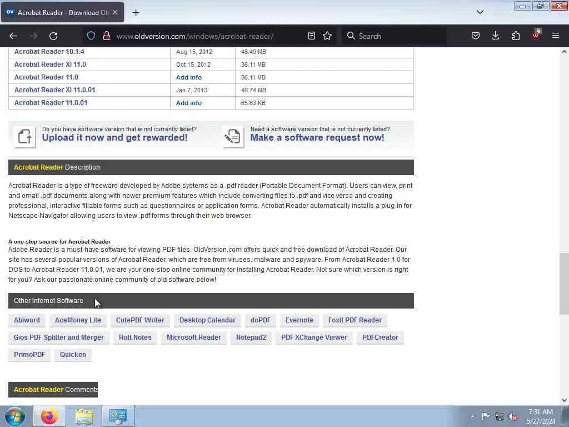Select the Acrobat Reader browser tab
Screen dimensions: 569x427
pos(62,12)
